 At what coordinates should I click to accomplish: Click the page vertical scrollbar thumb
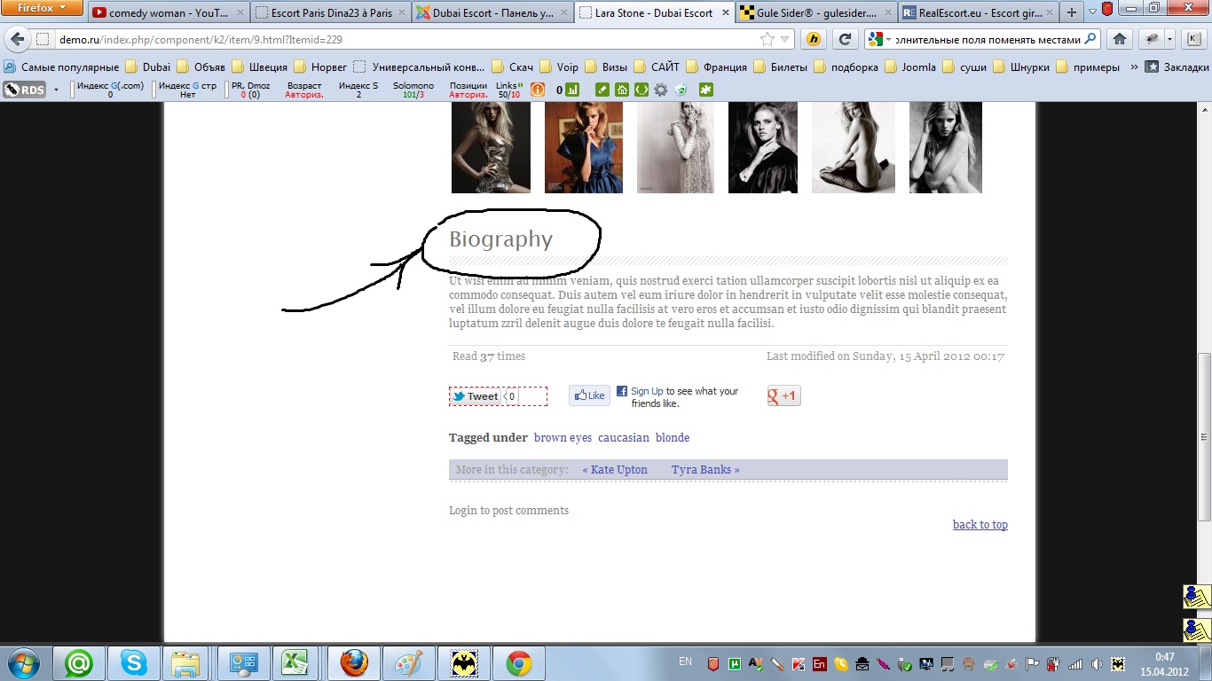[x=1205, y=436]
